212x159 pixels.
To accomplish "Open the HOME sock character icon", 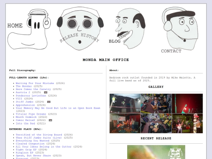I will pyautogui.click(x=29, y=29).
